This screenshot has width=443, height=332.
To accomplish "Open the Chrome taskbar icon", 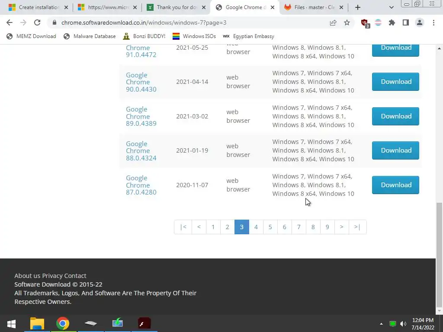I will click(63, 323).
